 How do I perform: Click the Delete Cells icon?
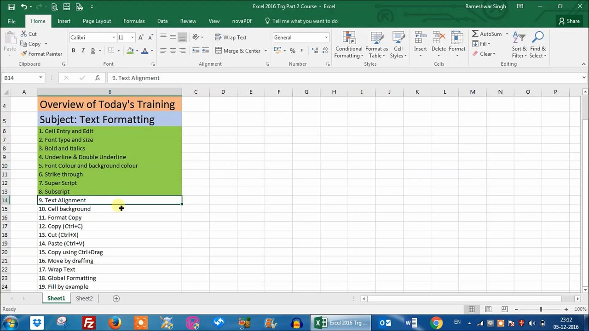[x=439, y=38]
